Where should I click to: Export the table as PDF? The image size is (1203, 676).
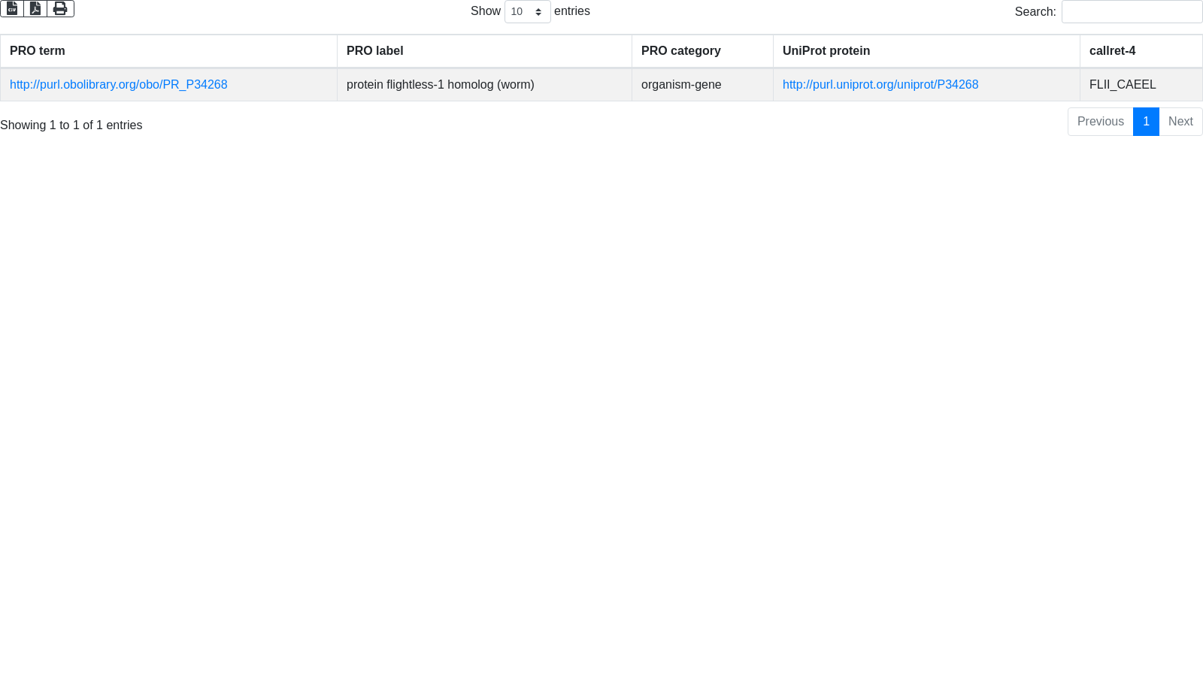(x=35, y=8)
